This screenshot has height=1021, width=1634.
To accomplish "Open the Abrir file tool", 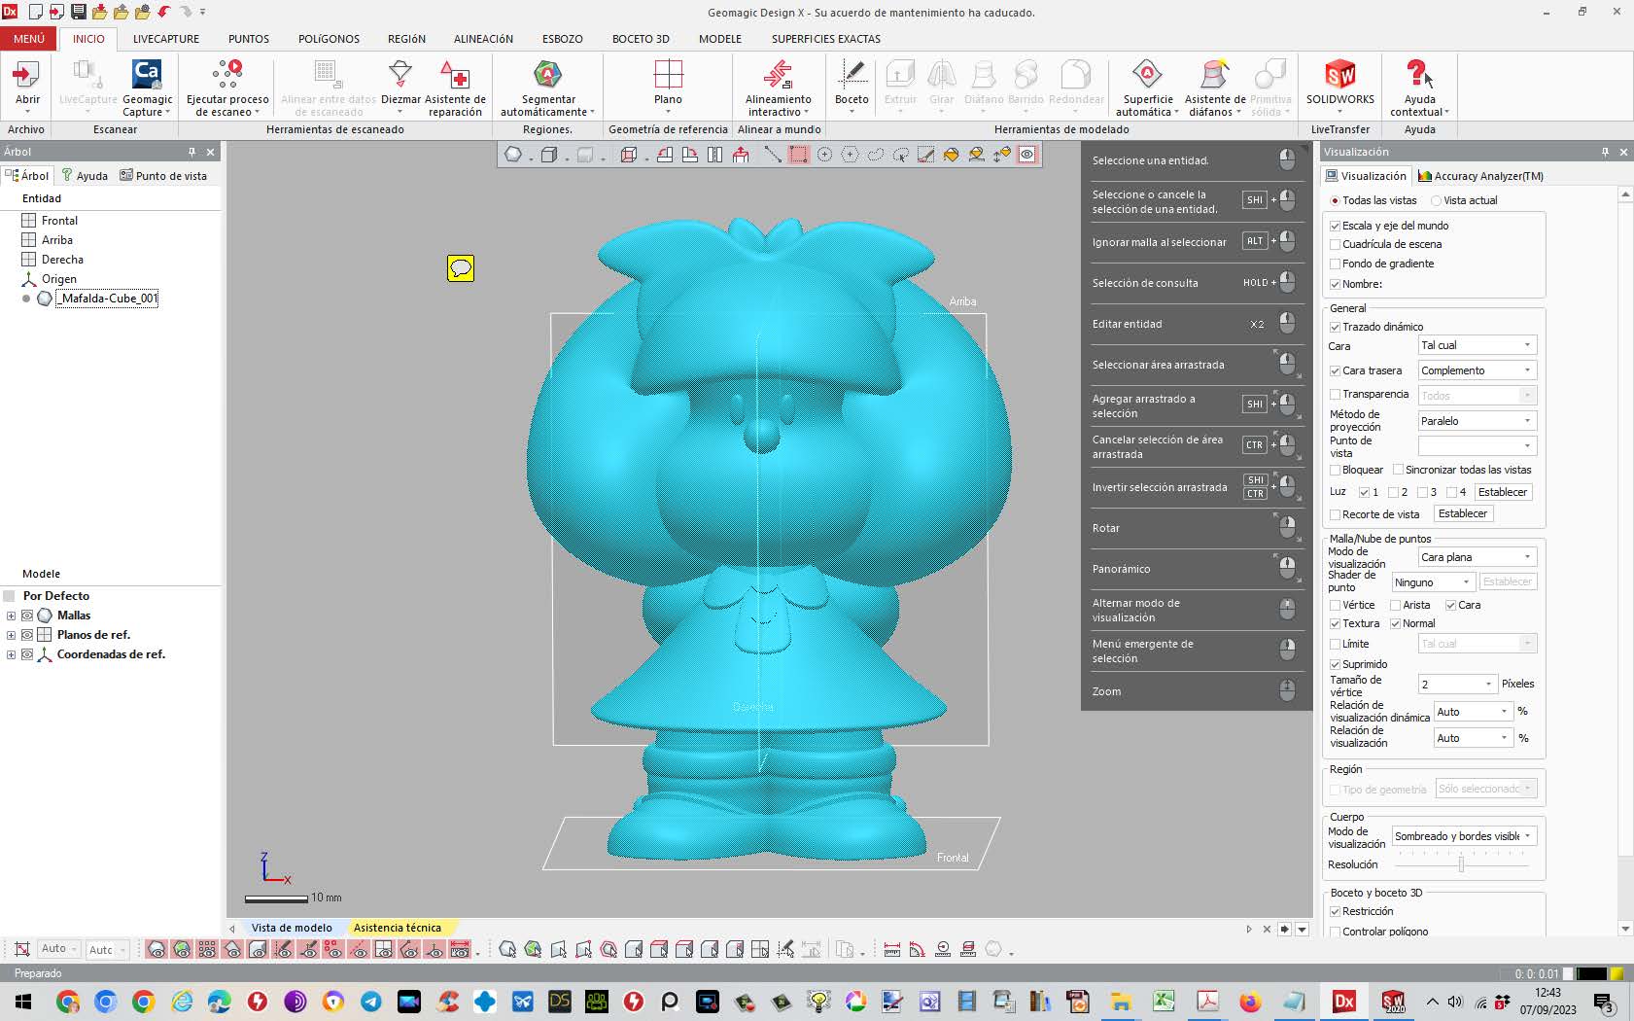I will click(27, 86).
